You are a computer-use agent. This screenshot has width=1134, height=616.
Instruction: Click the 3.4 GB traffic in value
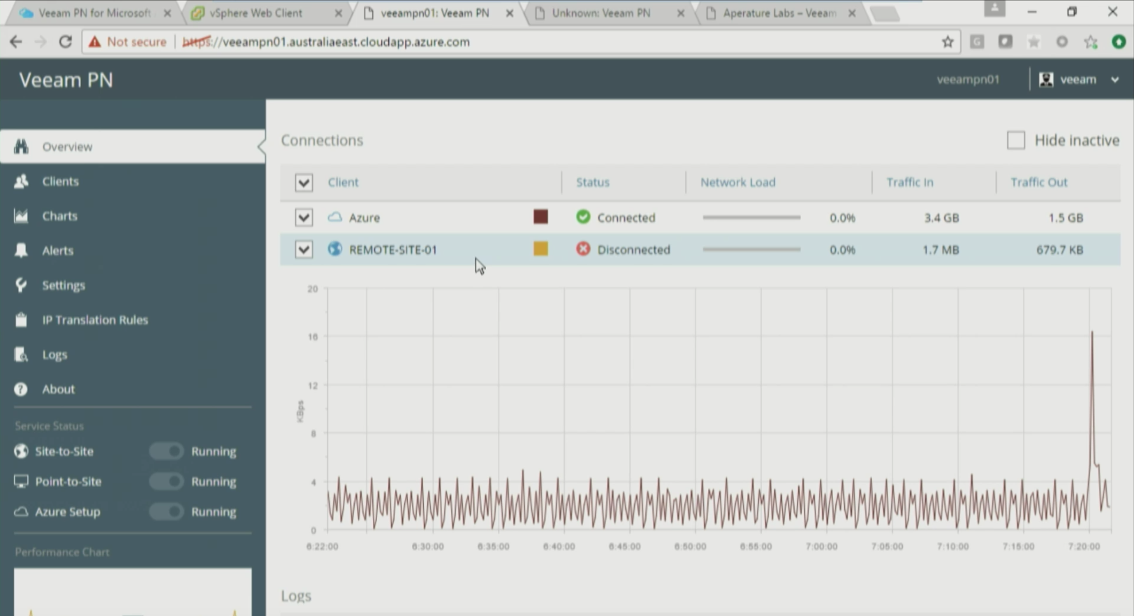[941, 218]
